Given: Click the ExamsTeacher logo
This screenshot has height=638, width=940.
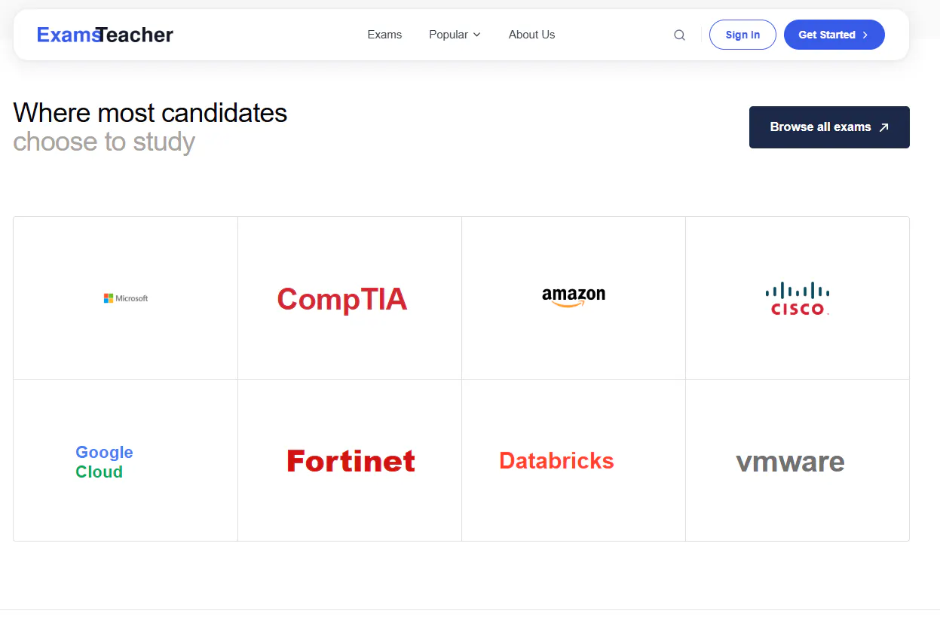Looking at the screenshot, I should 105,35.
